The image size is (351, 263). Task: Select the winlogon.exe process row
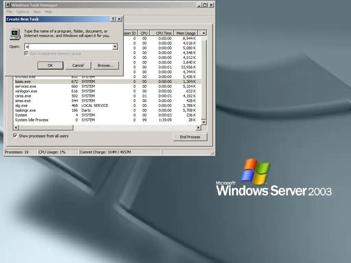click(x=107, y=91)
